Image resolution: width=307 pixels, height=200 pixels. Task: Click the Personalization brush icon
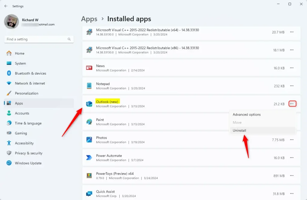click(x=9, y=93)
